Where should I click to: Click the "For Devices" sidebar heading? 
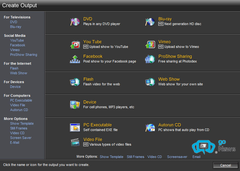pos(14,82)
